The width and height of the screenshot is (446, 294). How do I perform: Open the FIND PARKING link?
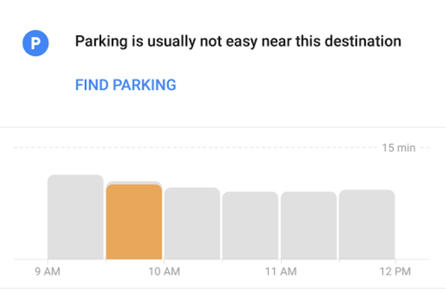[x=125, y=85]
